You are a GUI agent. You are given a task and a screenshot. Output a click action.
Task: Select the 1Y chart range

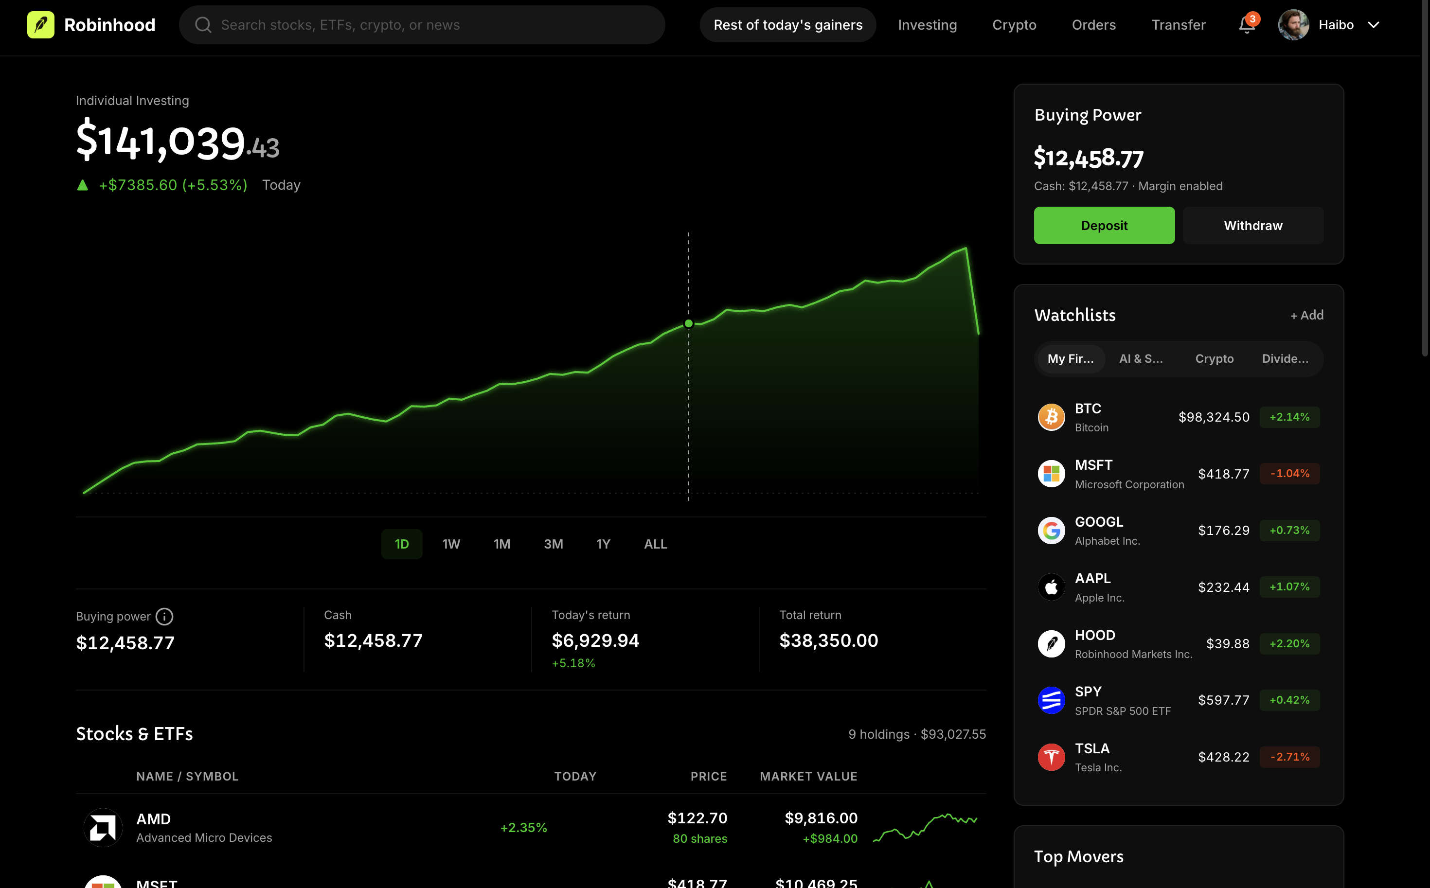pyautogui.click(x=603, y=544)
